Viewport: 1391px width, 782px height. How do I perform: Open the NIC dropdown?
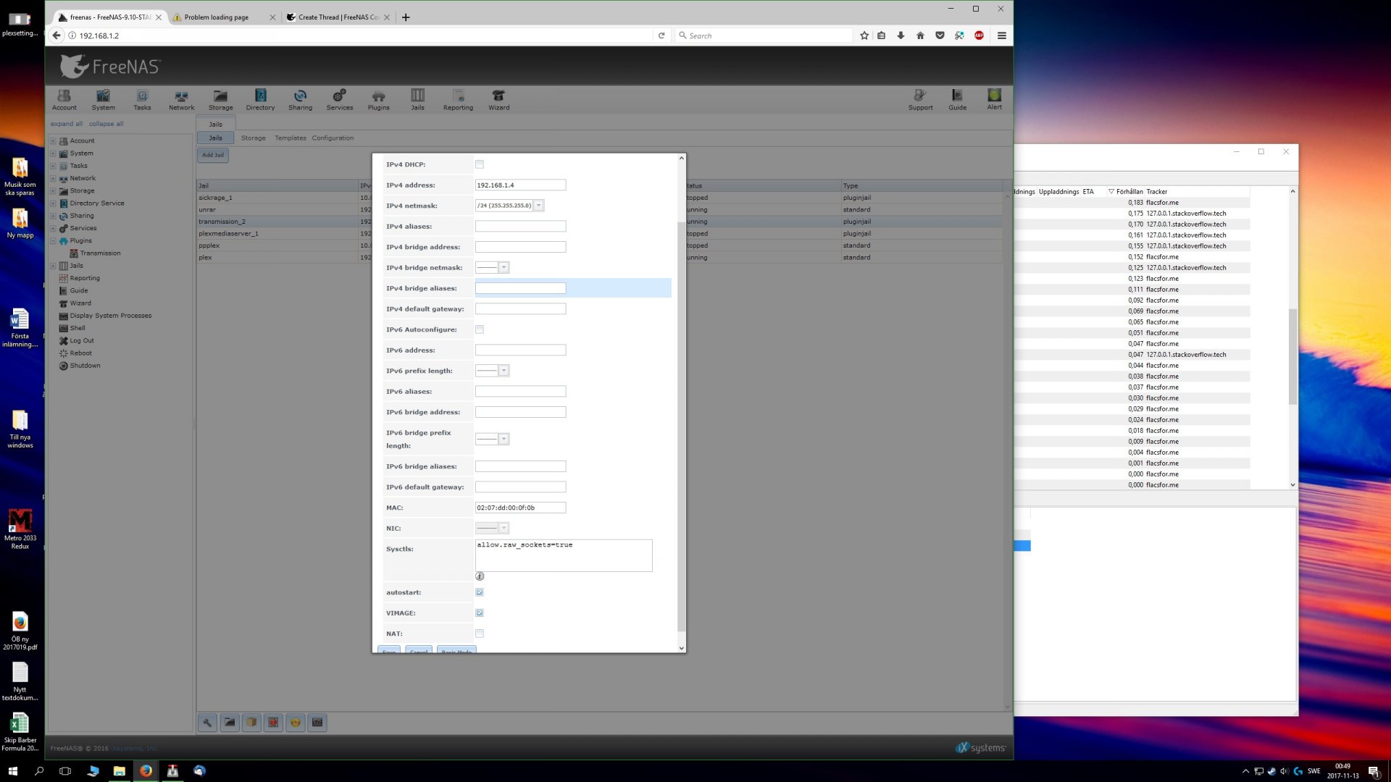(504, 529)
